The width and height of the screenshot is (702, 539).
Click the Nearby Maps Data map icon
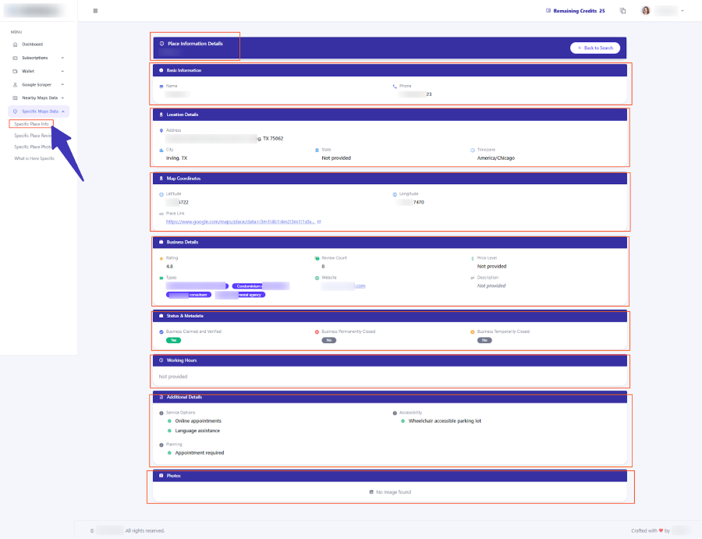[x=15, y=98]
